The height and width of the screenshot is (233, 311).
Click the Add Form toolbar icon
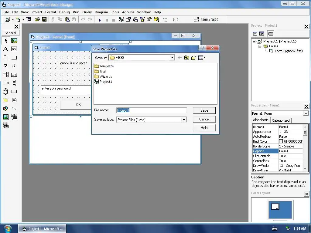[x=18, y=19]
